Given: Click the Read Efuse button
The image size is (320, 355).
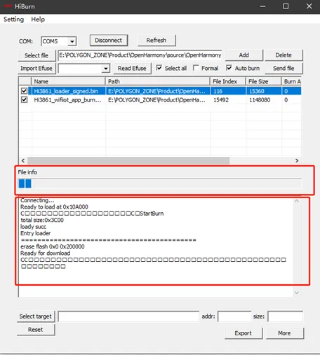Looking at the screenshot, I should [x=132, y=69].
